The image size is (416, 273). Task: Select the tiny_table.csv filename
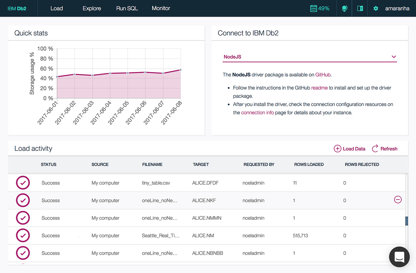(156, 183)
